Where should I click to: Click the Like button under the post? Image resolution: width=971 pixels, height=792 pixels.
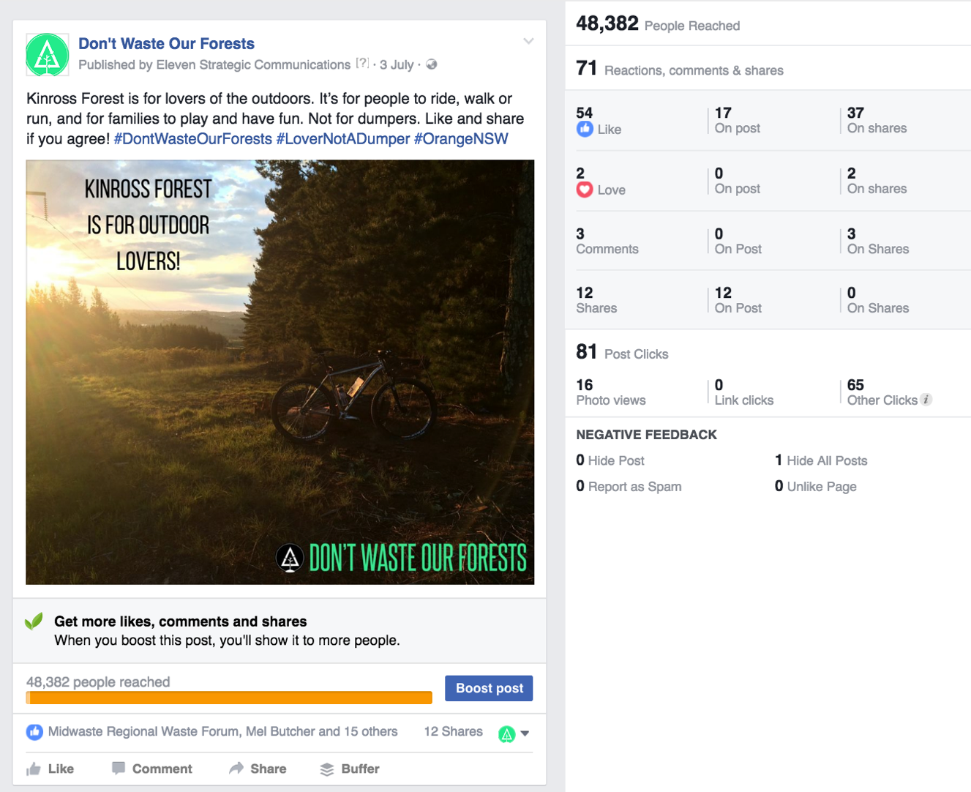pos(50,769)
